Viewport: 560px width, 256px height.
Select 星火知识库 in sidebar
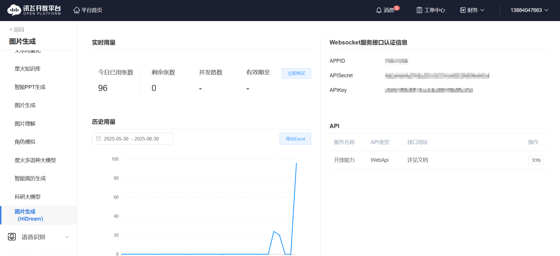pyautogui.click(x=28, y=69)
